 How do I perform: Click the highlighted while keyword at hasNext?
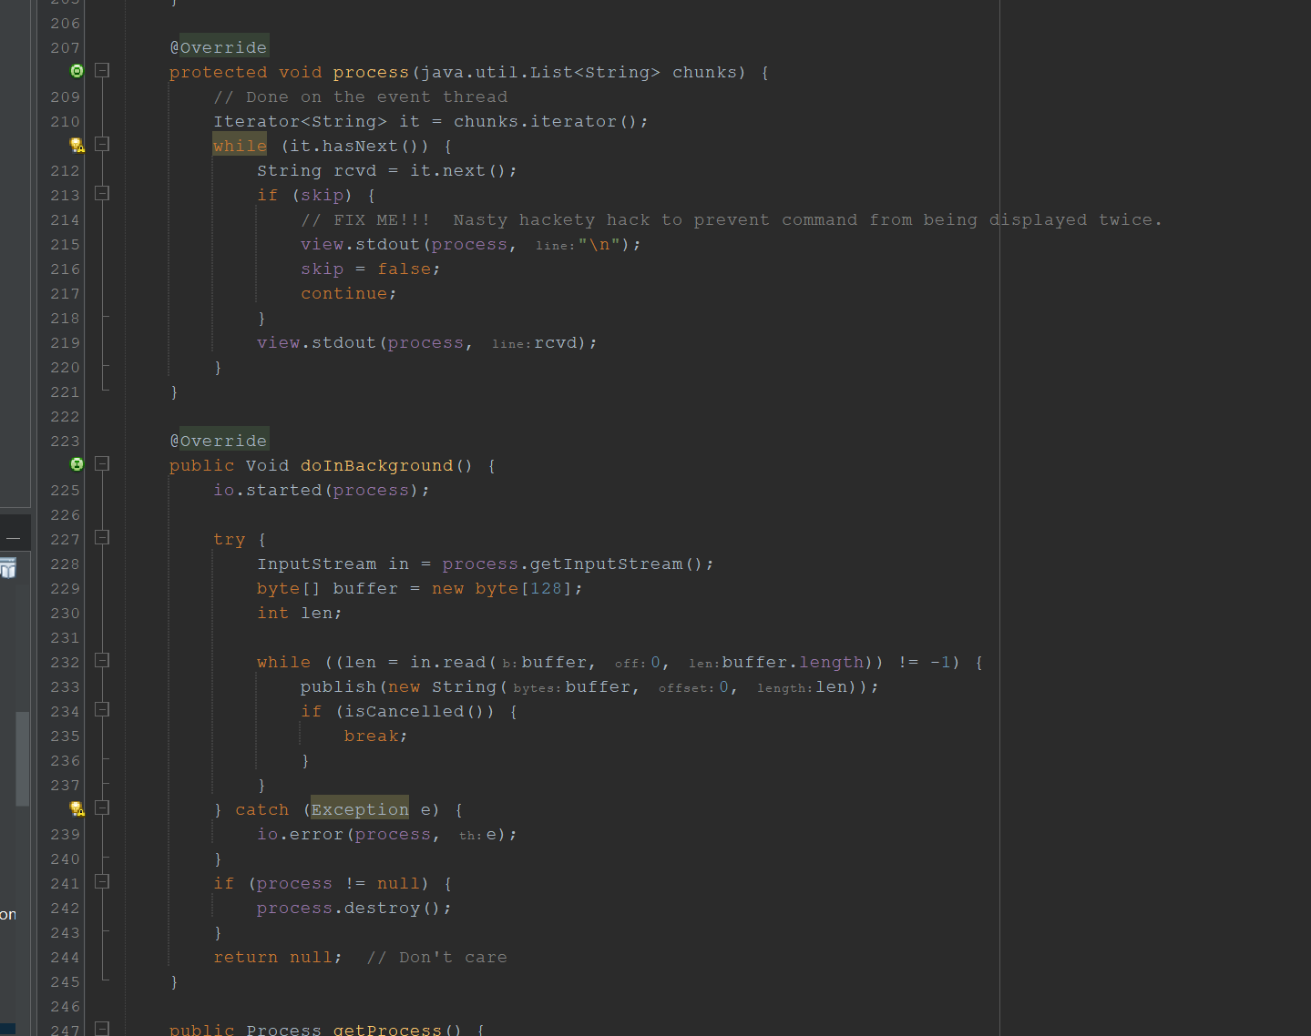(x=241, y=146)
